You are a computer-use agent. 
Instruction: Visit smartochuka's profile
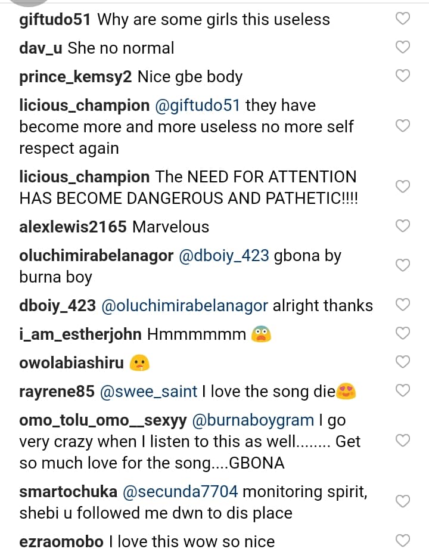[x=68, y=492]
